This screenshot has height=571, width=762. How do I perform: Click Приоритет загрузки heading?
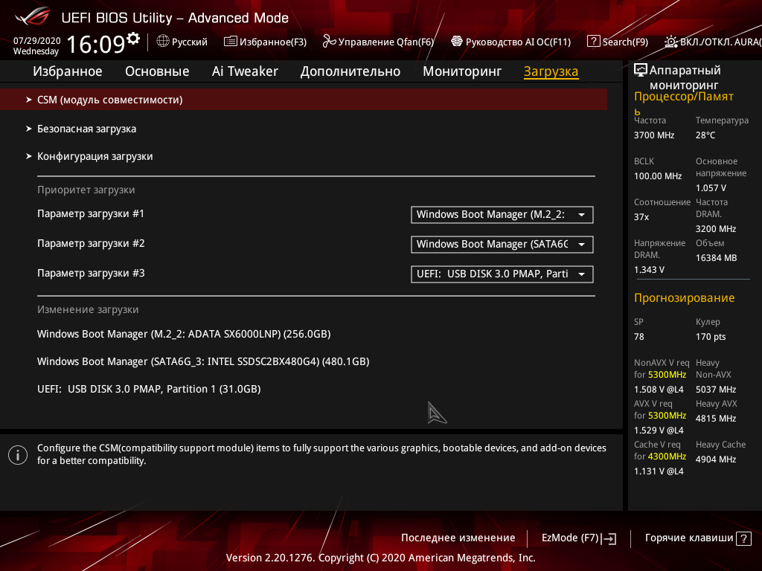coord(86,190)
